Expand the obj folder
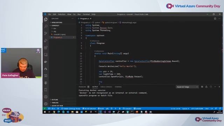Image resolution: width=224 pixels, height=126 pixels. 63,31
